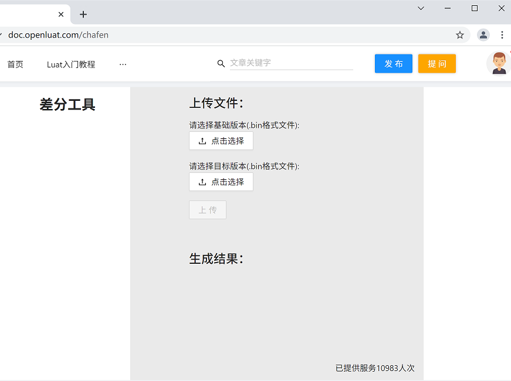511x381 pixels.
Task: Bookmark this page using the star icon
Action: [x=460, y=35]
